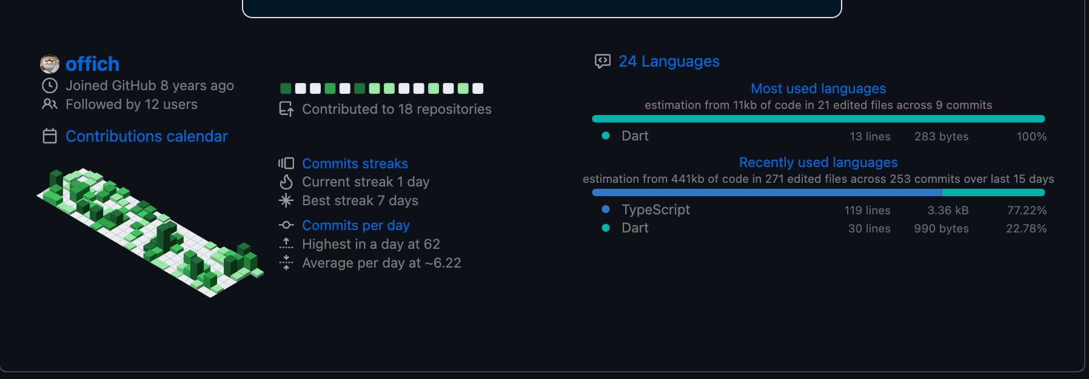
Task: Click the repository contribution icon
Action: 286,109
